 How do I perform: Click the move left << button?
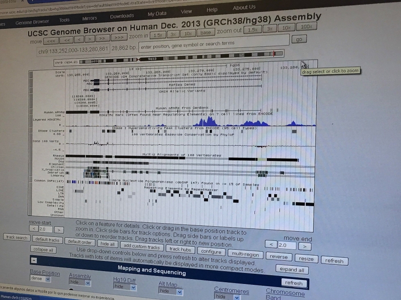tap(67, 40)
